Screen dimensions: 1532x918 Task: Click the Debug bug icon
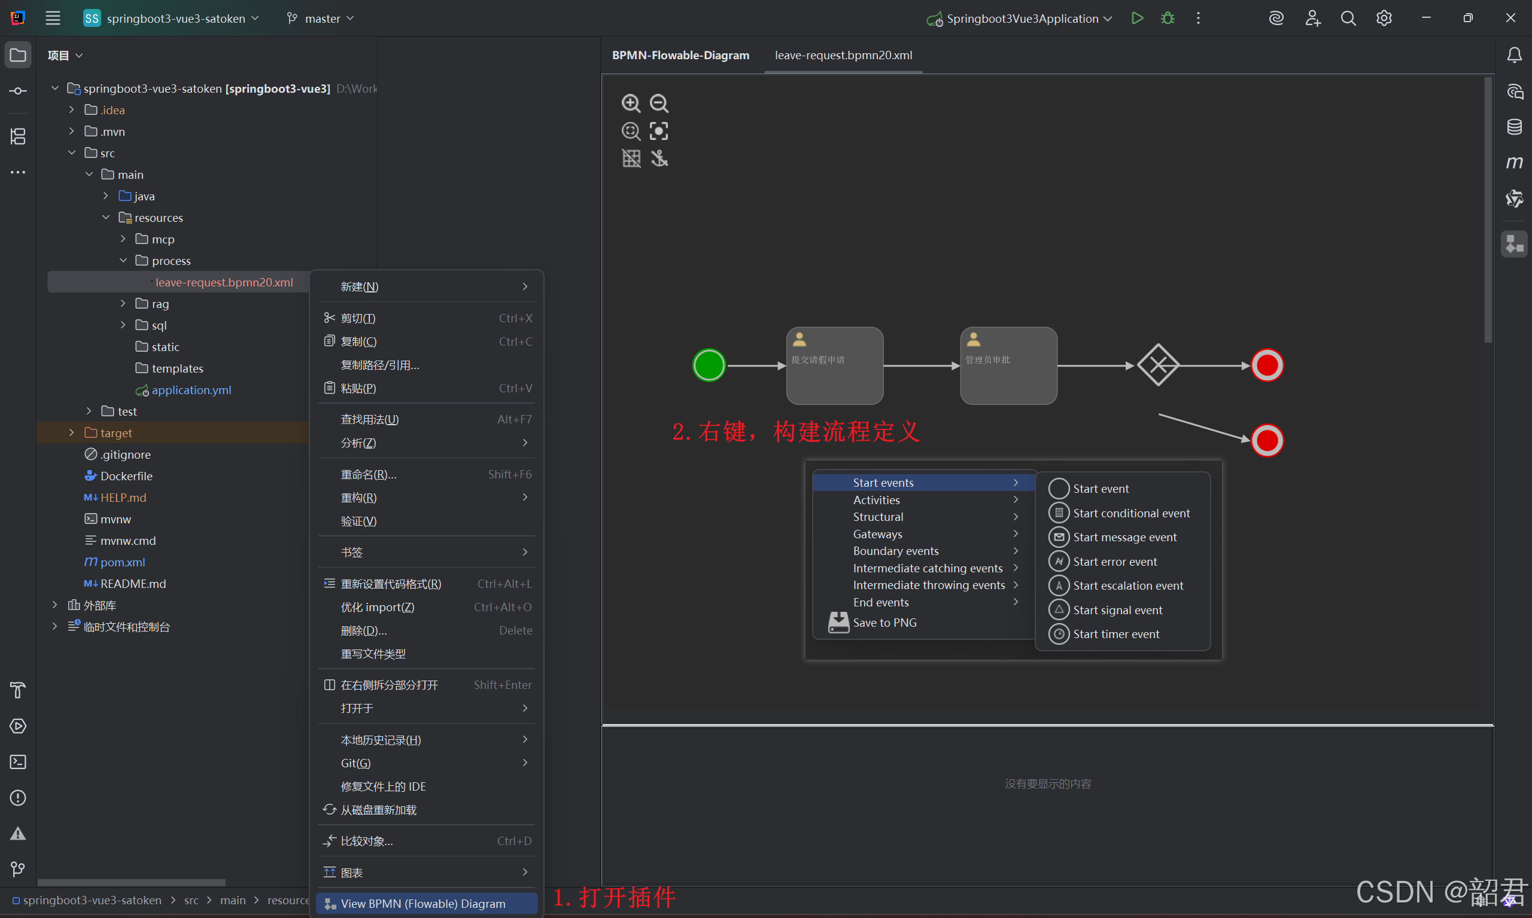click(x=1168, y=18)
